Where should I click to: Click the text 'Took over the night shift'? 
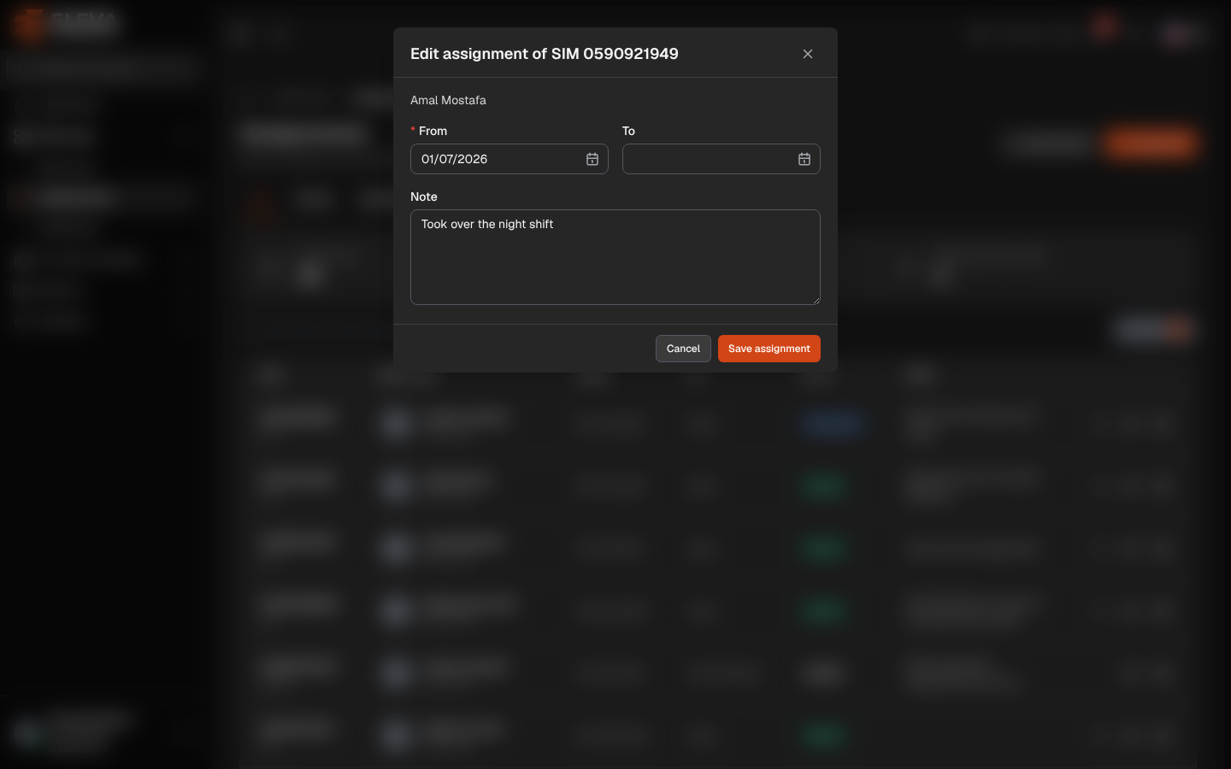487,224
